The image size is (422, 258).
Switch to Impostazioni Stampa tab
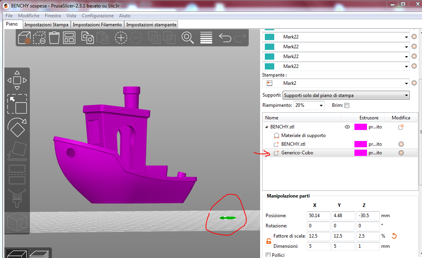click(46, 24)
